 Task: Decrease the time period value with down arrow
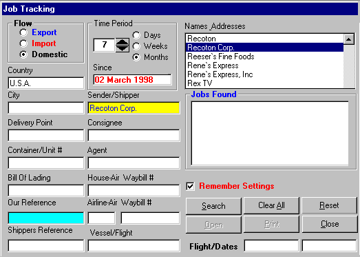(x=122, y=48)
